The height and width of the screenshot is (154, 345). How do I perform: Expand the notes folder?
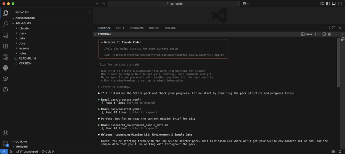pos(52,53)
